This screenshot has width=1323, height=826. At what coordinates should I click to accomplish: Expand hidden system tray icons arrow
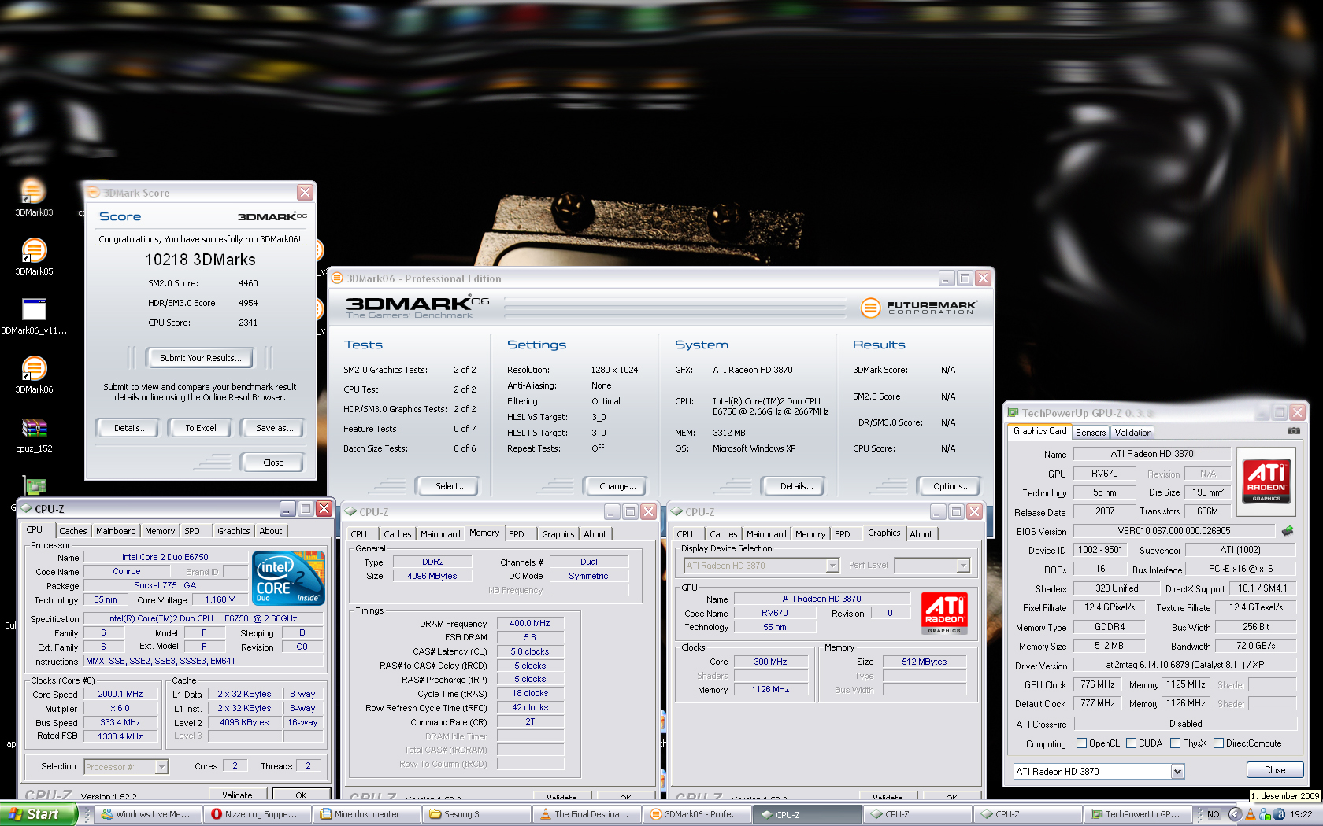1235,814
